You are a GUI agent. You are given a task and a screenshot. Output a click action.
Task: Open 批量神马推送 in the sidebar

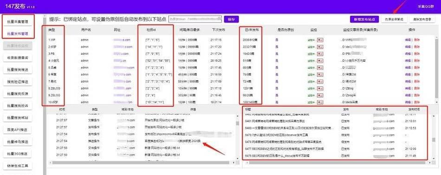tap(18, 142)
